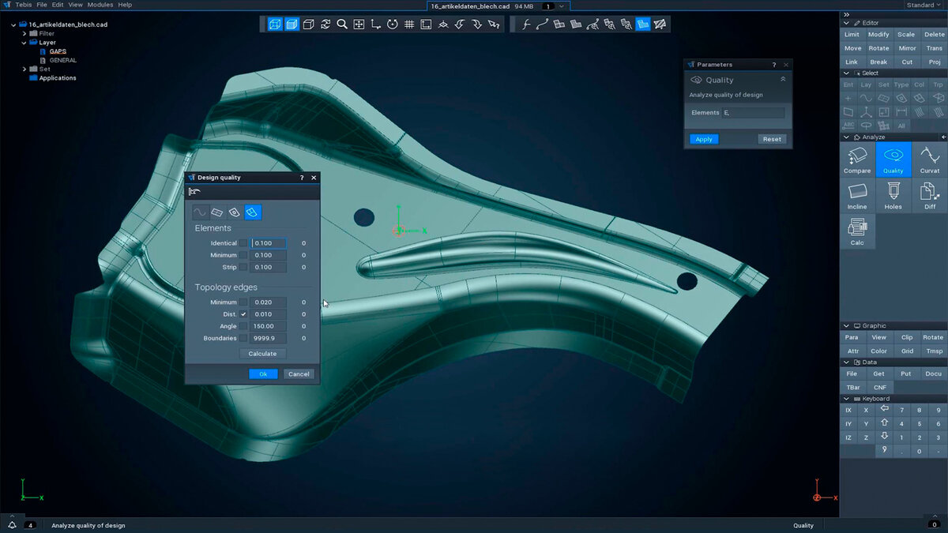The height and width of the screenshot is (533, 948).
Task: Select the curve type icon in Design quality
Action: point(201,212)
